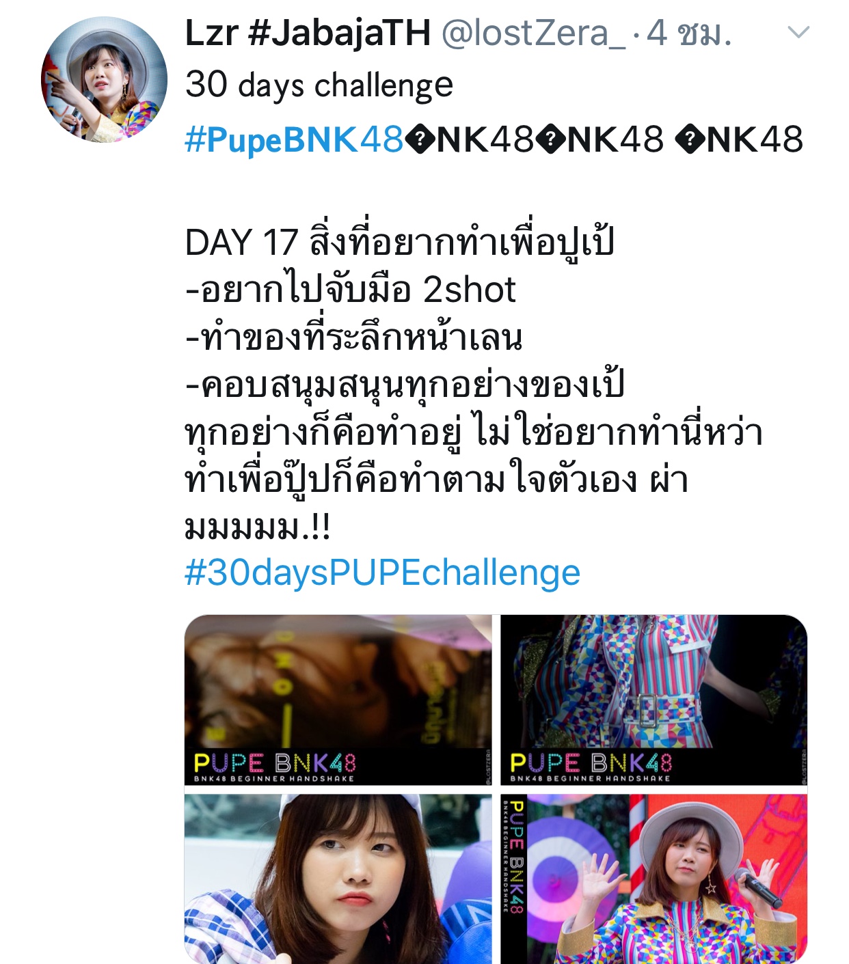Open the #30daysPUPEchallenge hashtag
This screenshot has width=849, height=964.
382,573
